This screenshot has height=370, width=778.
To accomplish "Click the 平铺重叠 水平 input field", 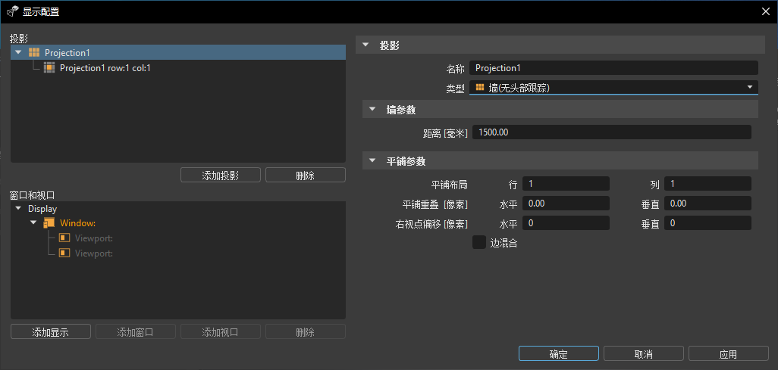I will 566,203.
